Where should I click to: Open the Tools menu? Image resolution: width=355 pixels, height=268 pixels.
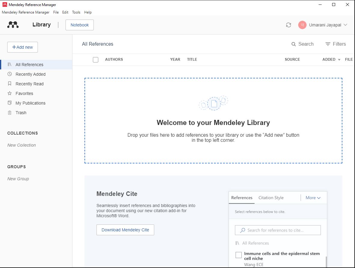click(x=76, y=12)
